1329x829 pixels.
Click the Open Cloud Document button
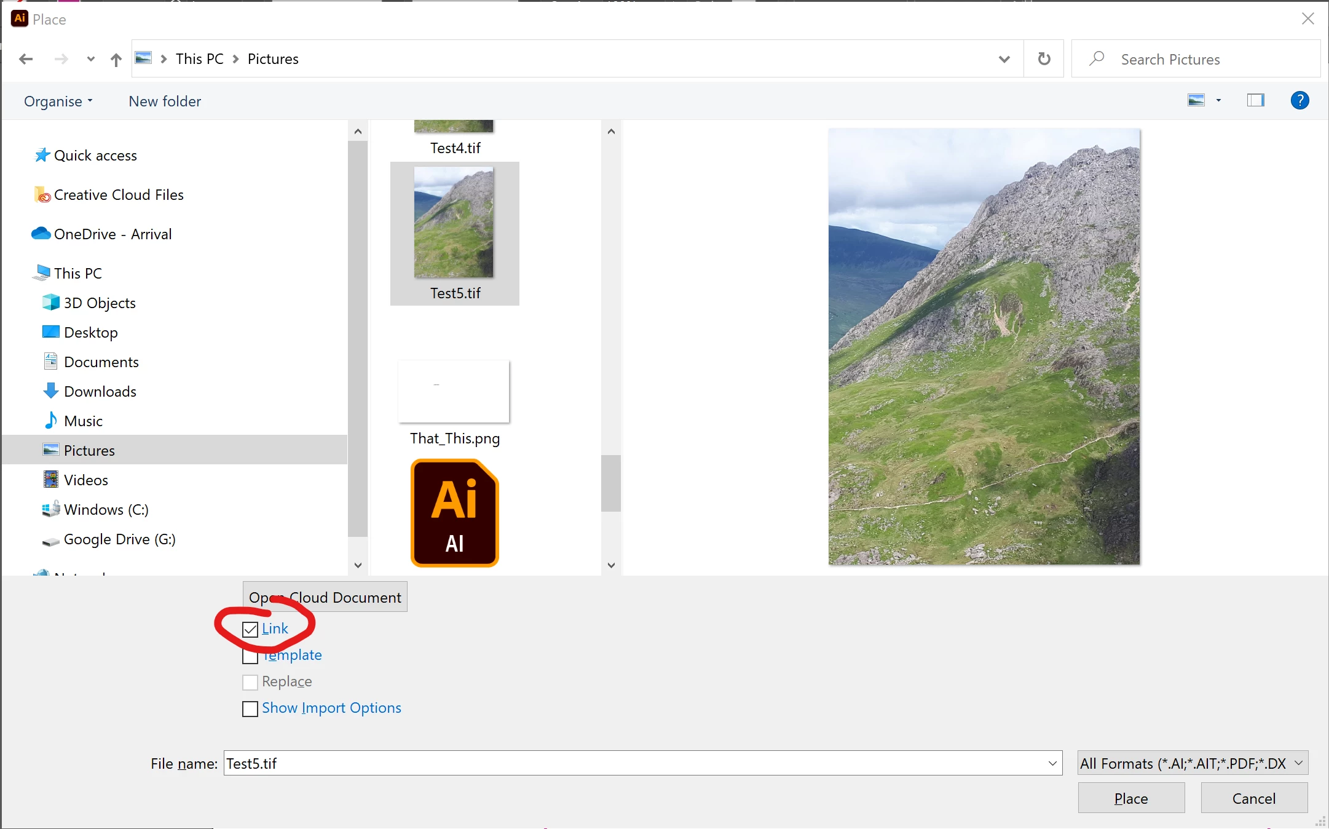[325, 597]
